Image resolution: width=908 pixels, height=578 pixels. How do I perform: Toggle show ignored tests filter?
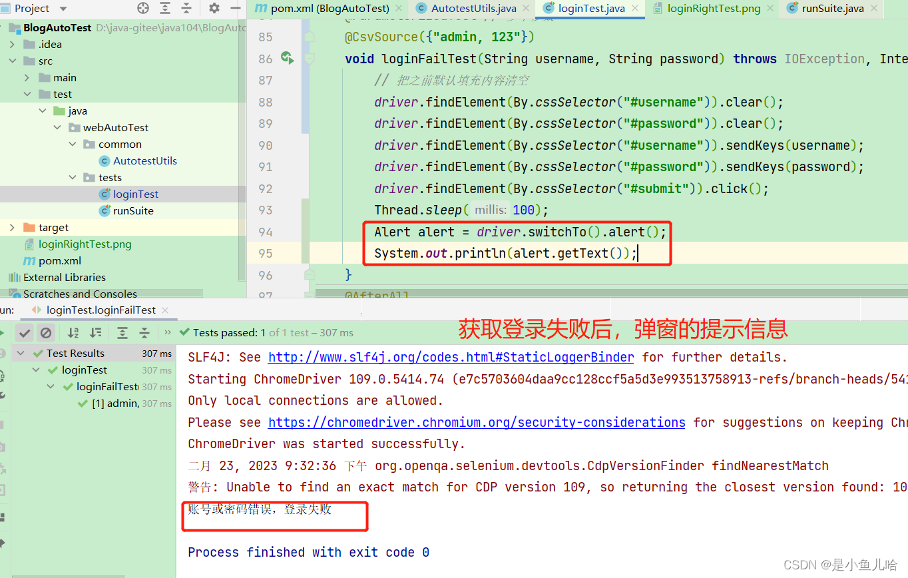(x=45, y=332)
